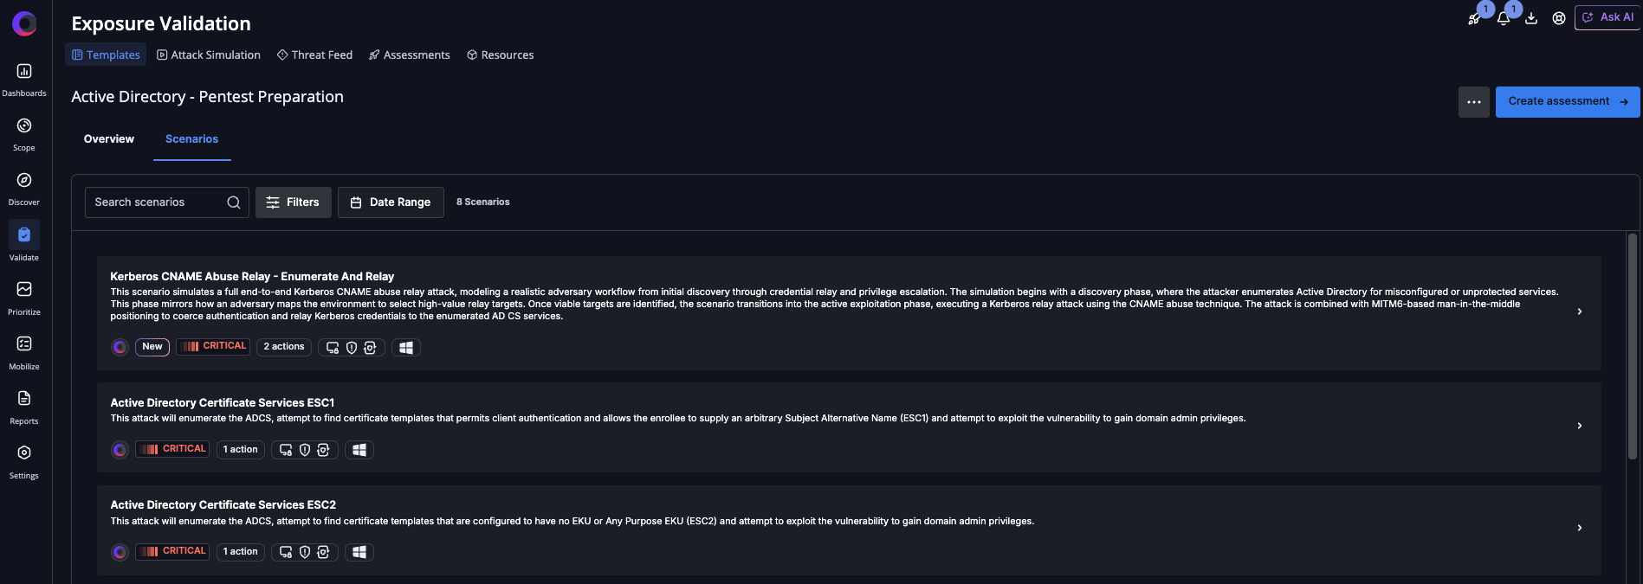Click the Search scenarios field
The height and width of the screenshot is (584, 1643).
click(158, 202)
